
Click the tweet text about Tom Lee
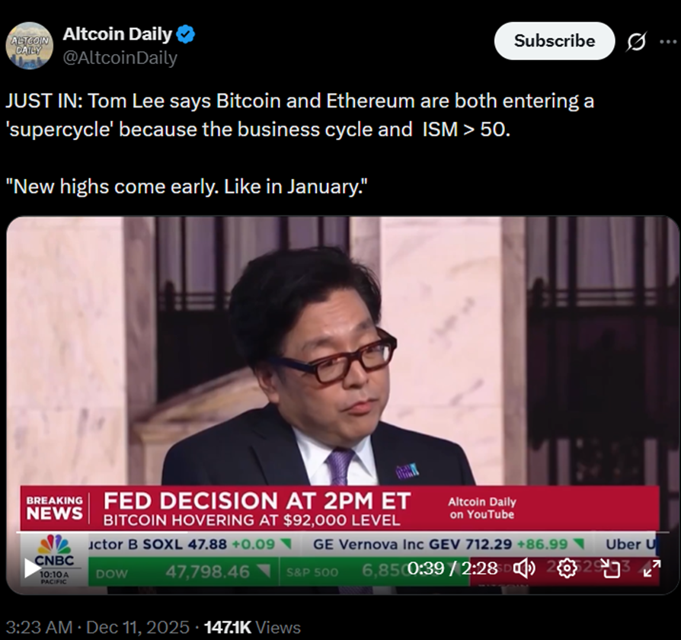click(x=299, y=143)
